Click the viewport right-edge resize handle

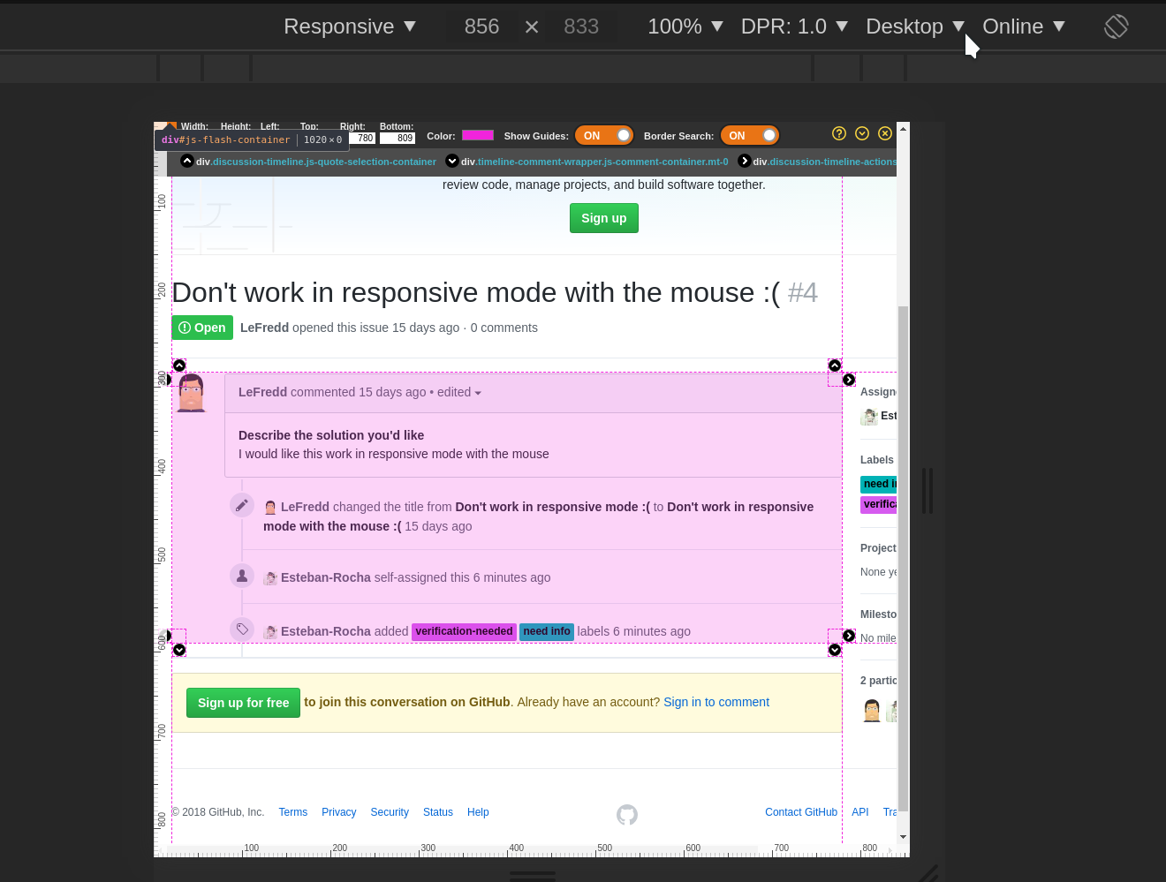click(927, 491)
